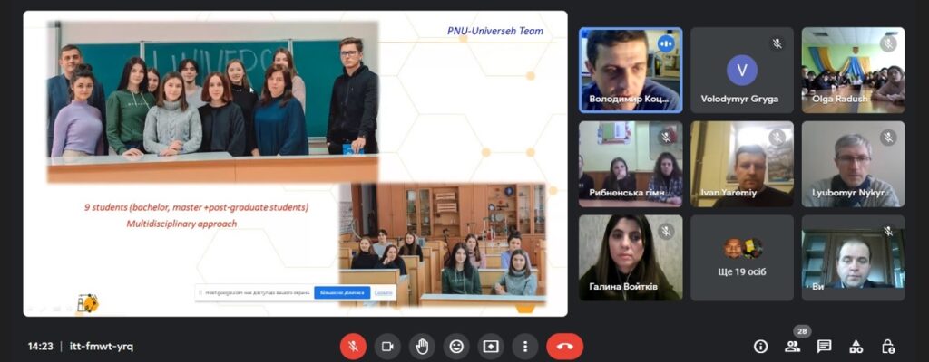Open the 'Ще 19 осіб' more participants tile
The image size is (929, 362).
tap(742, 257)
